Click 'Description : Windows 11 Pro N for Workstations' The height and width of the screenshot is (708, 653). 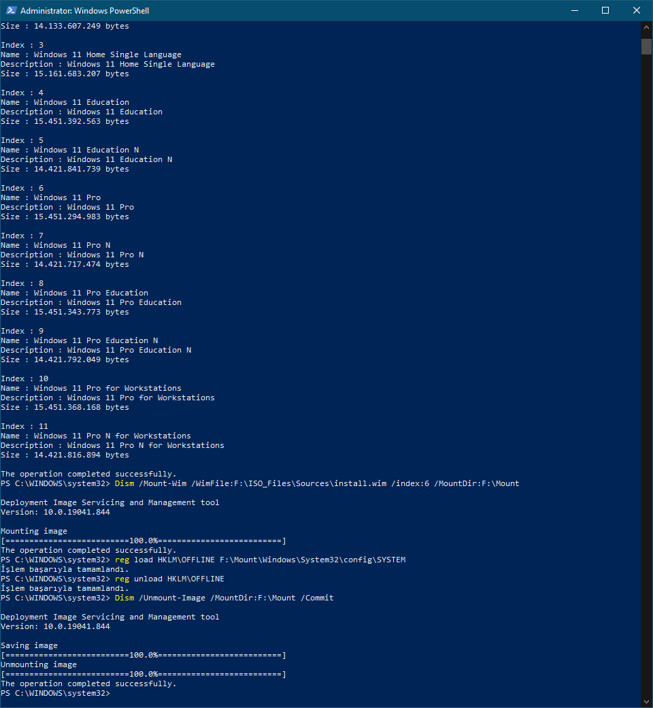coord(113,445)
